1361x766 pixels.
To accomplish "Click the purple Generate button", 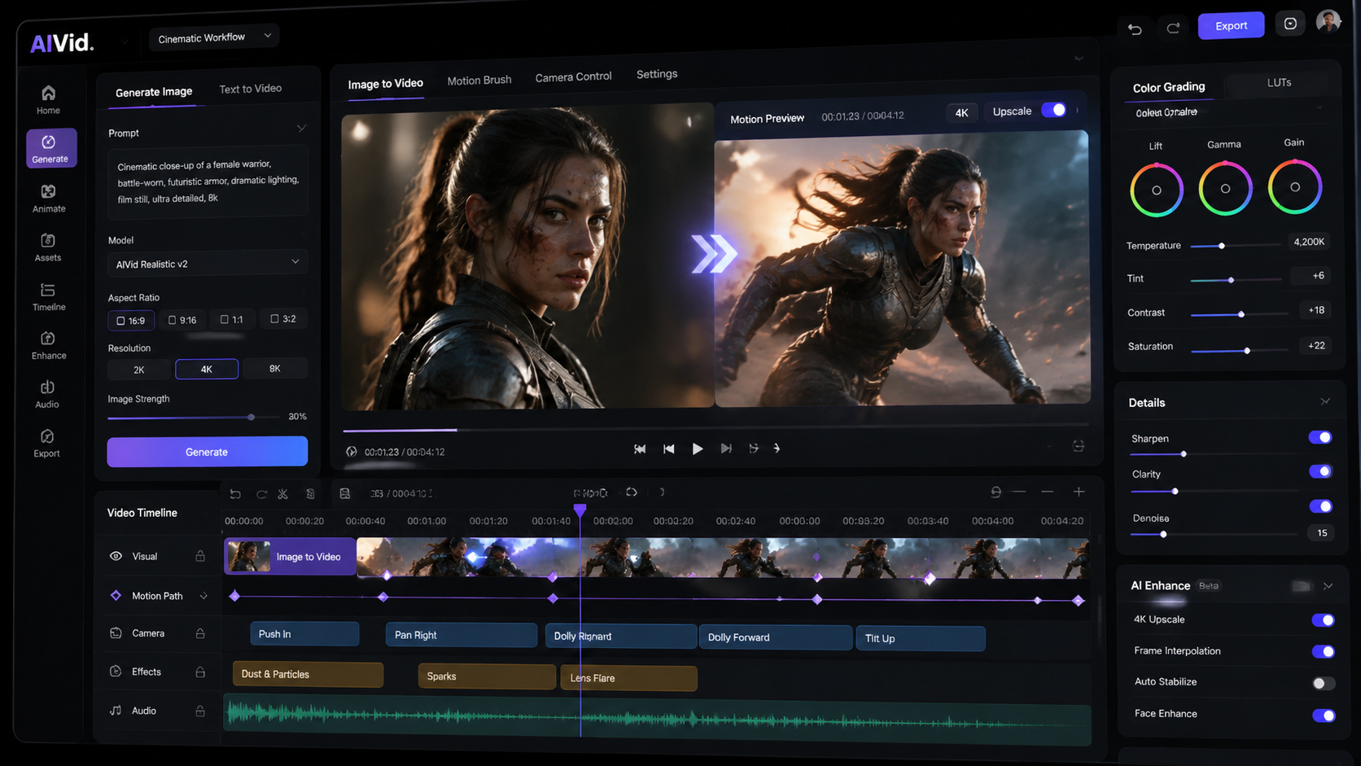I will 208,452.
